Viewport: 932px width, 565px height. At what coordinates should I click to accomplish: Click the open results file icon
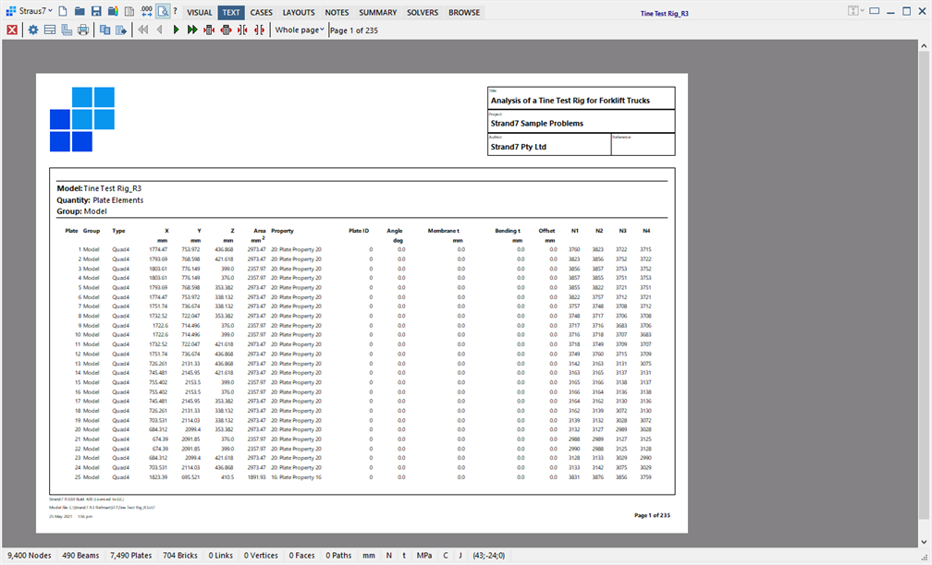[x=113, y=11]
